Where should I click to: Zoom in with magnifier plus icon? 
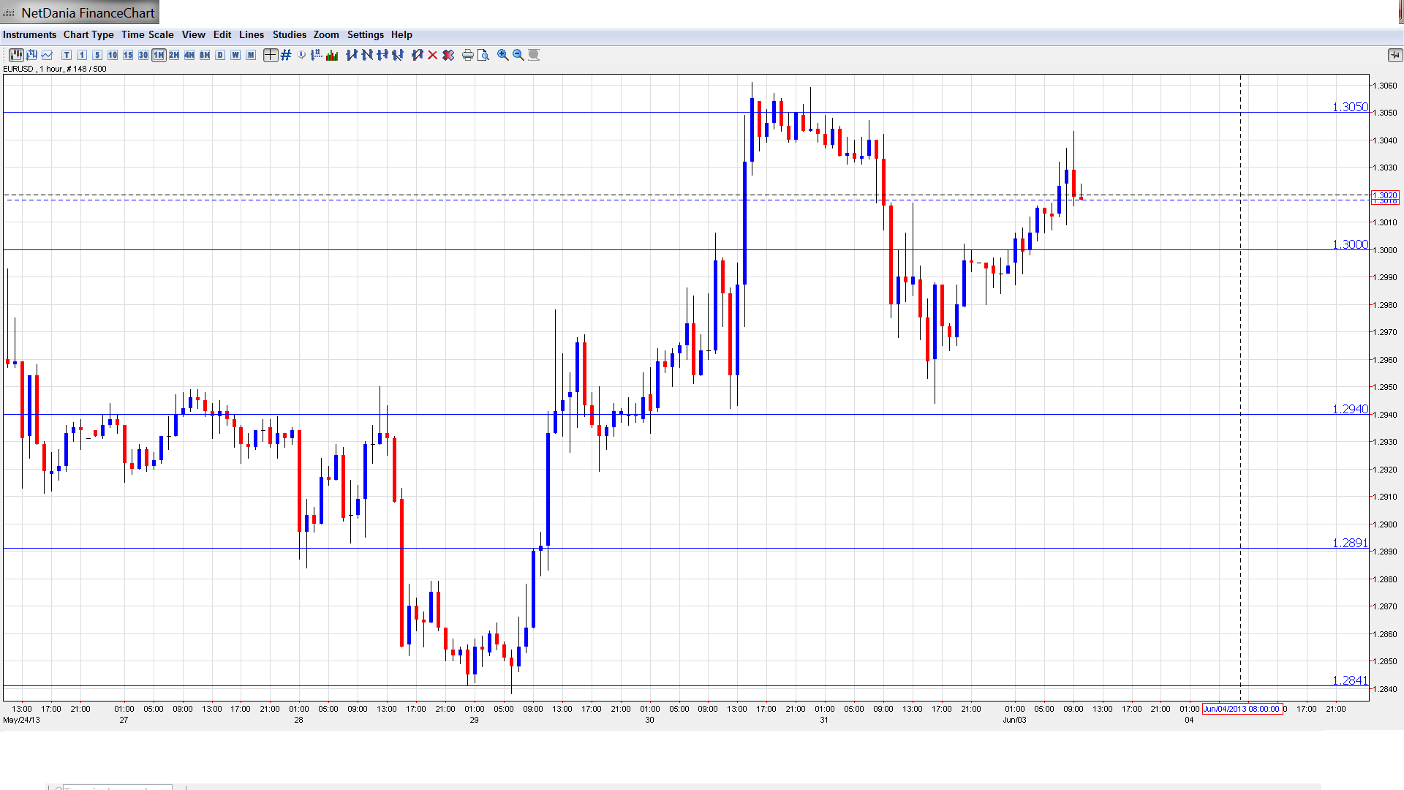(x=503, y=55)
